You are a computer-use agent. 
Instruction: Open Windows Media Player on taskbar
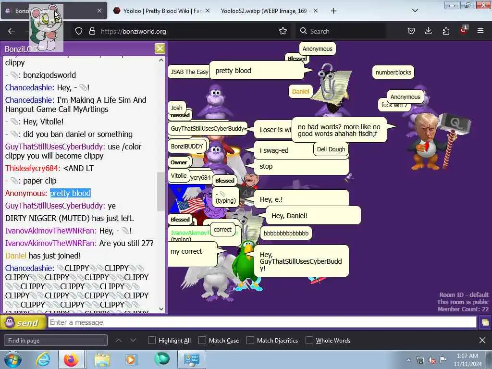(131, 359)
